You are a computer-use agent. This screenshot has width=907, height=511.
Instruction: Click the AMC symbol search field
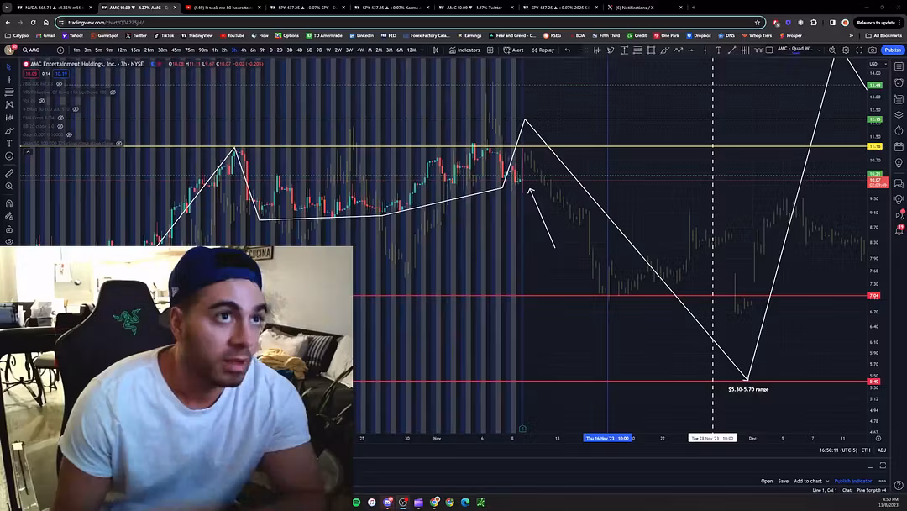[34, 50]
